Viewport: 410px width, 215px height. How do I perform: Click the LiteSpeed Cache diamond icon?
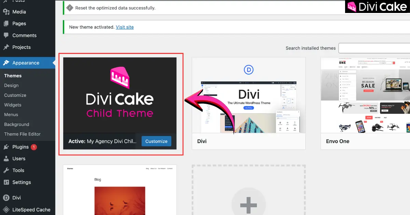(6, 210)
